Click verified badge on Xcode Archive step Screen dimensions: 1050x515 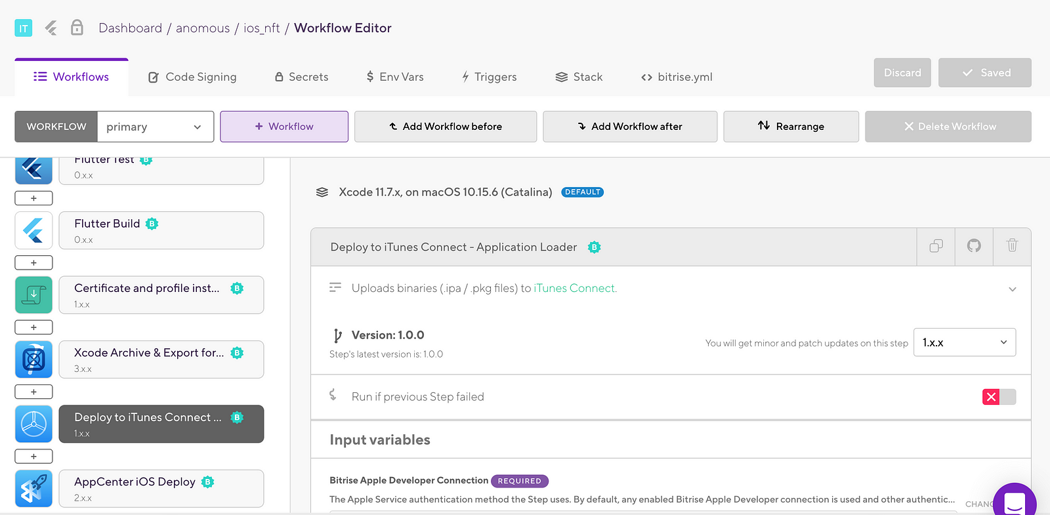pos(238,353)
